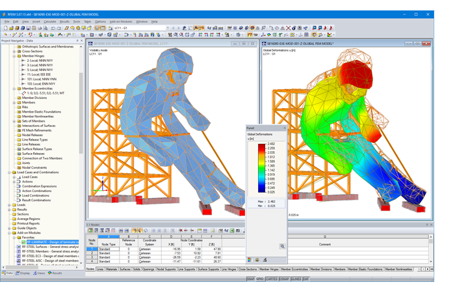
Task: Open the File menu
Action: [7, 21]
